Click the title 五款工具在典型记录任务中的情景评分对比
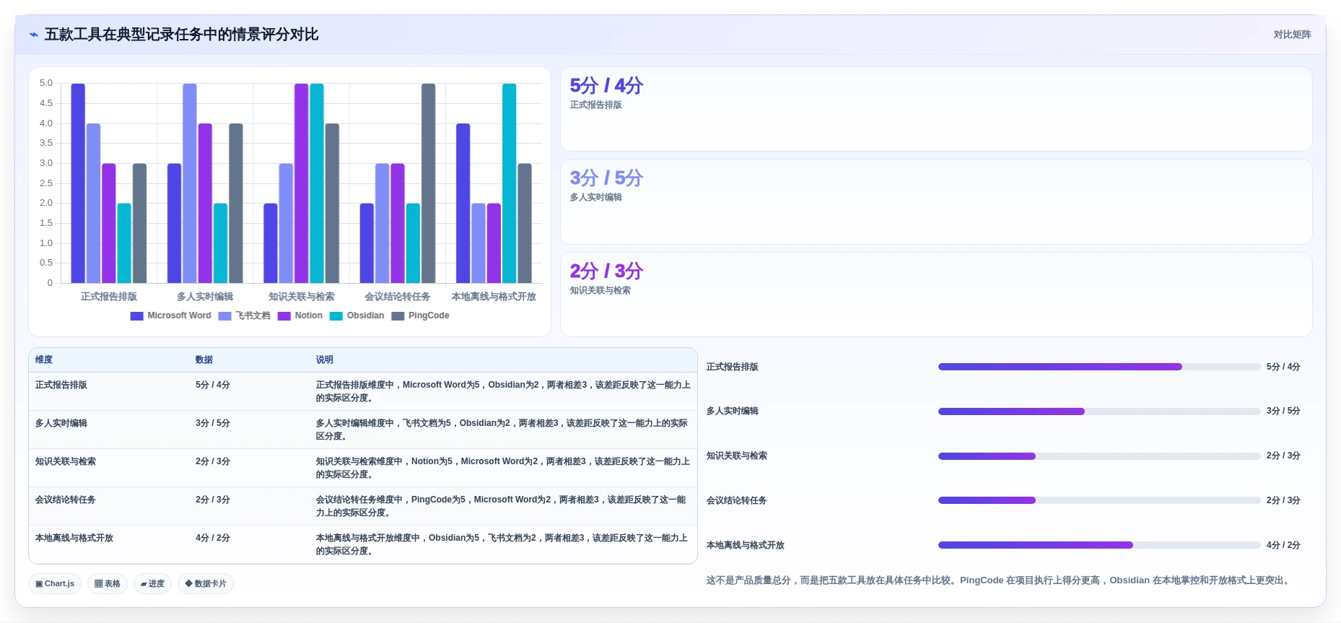Screen dimensions: 1341x623 [x=181, y=35]
